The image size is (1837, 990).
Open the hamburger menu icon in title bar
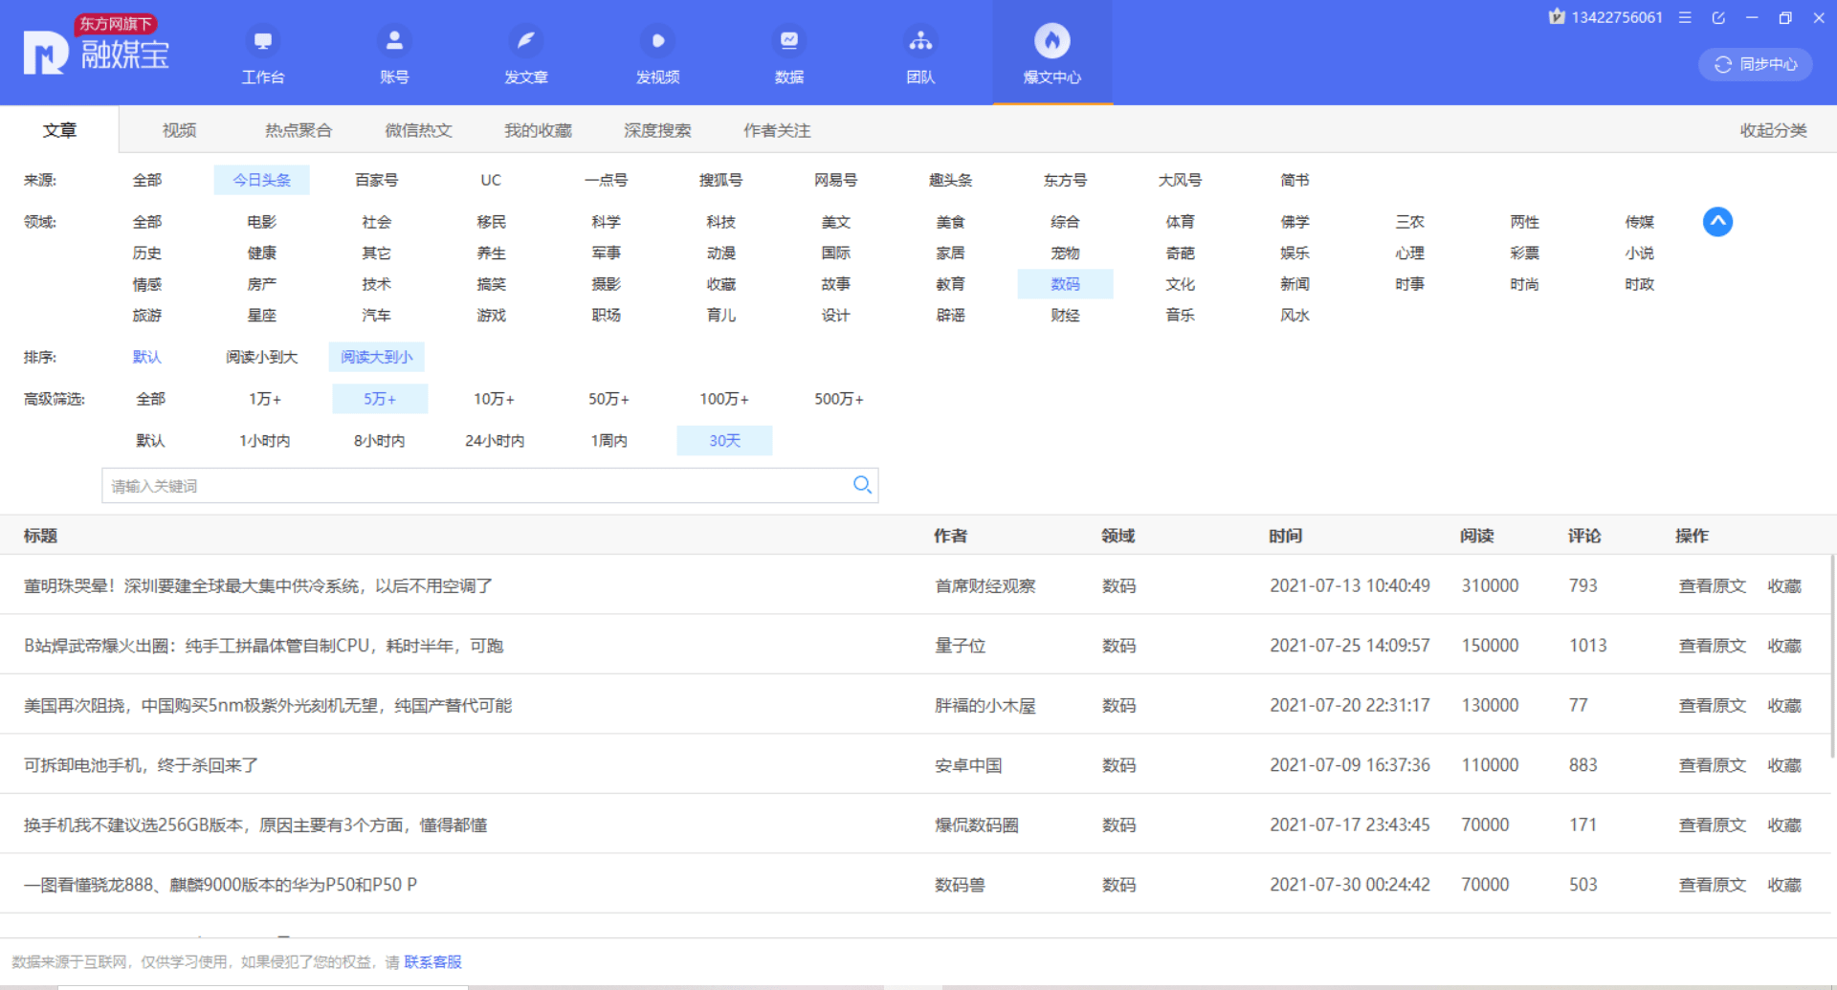pos(1685,17)
